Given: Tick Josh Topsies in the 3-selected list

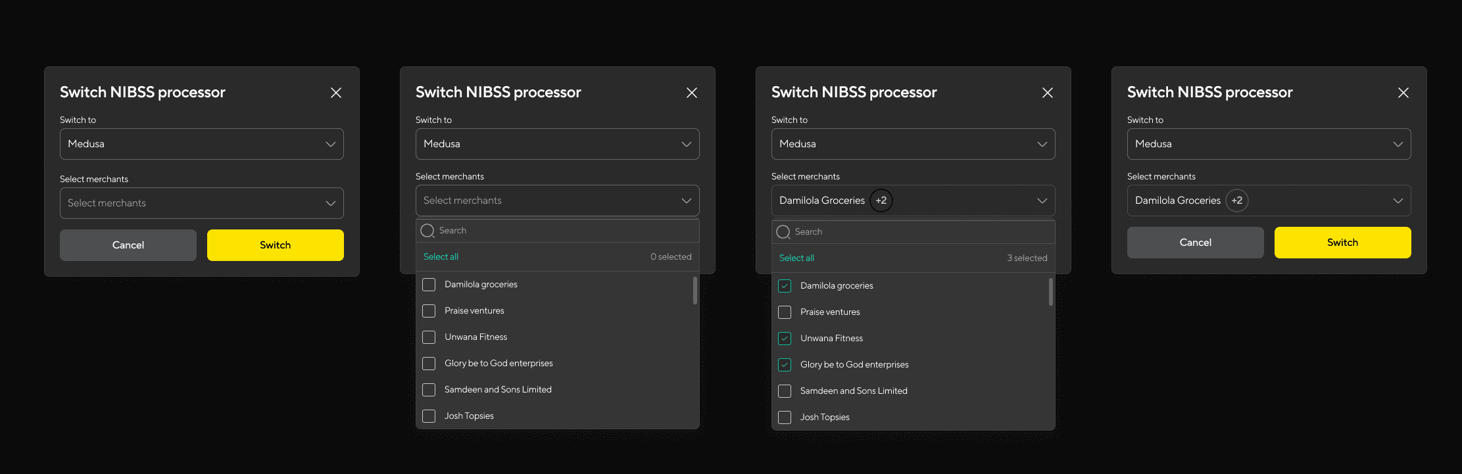Looking at the screenshot, I should click(785, 417).
